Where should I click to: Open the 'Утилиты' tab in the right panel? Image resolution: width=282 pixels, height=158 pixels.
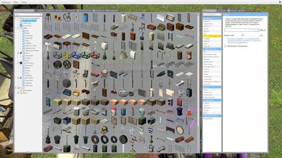click(232, 11)
